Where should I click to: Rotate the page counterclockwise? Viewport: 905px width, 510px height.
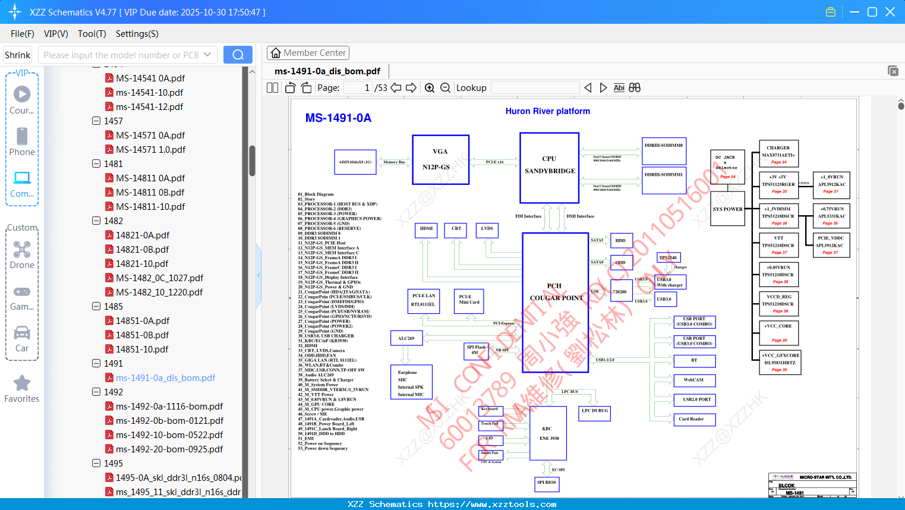291,87
